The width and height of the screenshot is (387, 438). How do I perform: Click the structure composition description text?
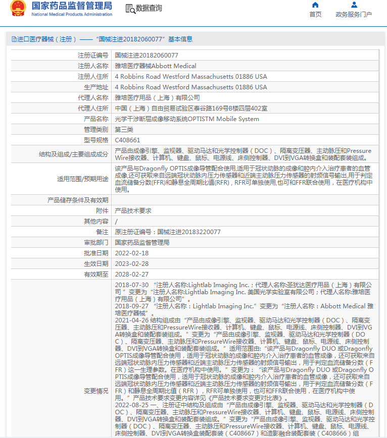click(243, 154)
